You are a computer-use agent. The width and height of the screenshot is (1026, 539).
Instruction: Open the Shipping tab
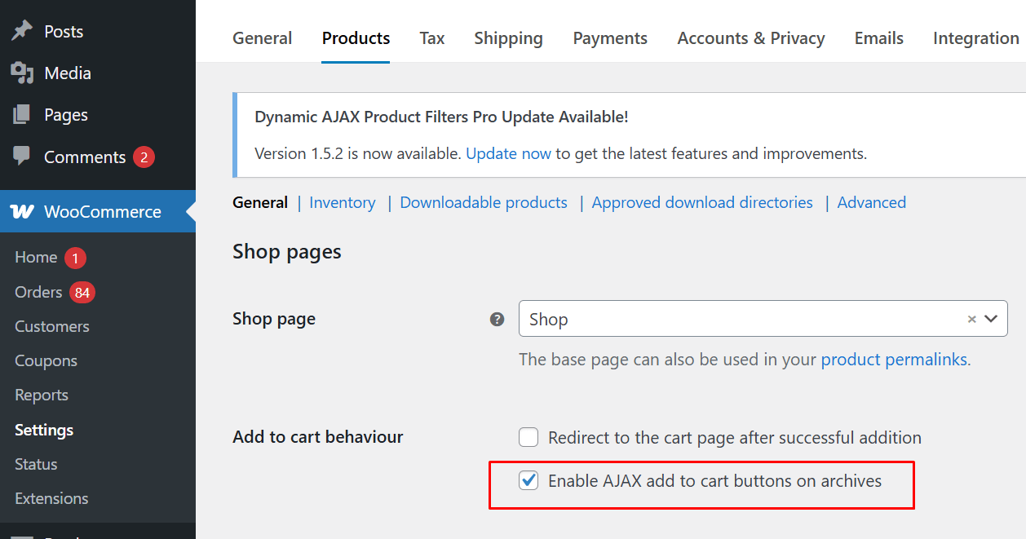(508, 38)
